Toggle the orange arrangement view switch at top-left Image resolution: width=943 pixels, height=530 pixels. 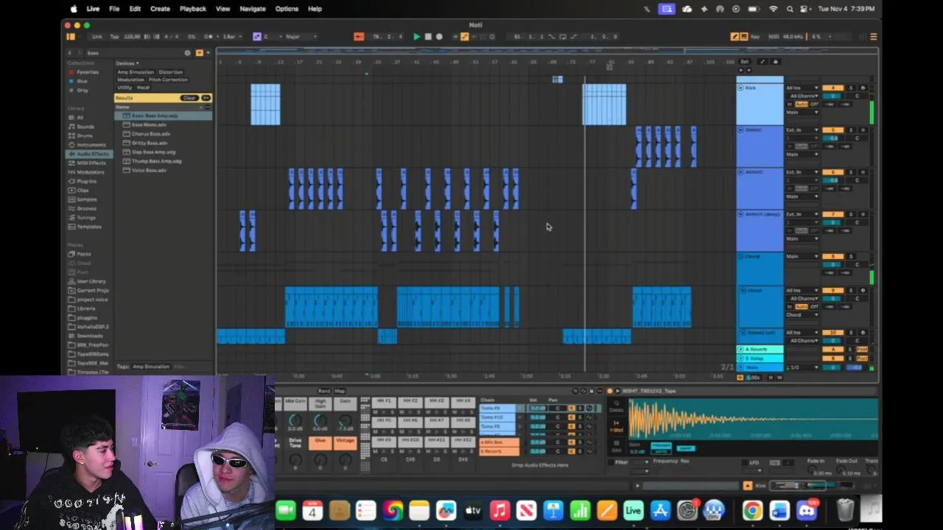(x=71, y=36)
